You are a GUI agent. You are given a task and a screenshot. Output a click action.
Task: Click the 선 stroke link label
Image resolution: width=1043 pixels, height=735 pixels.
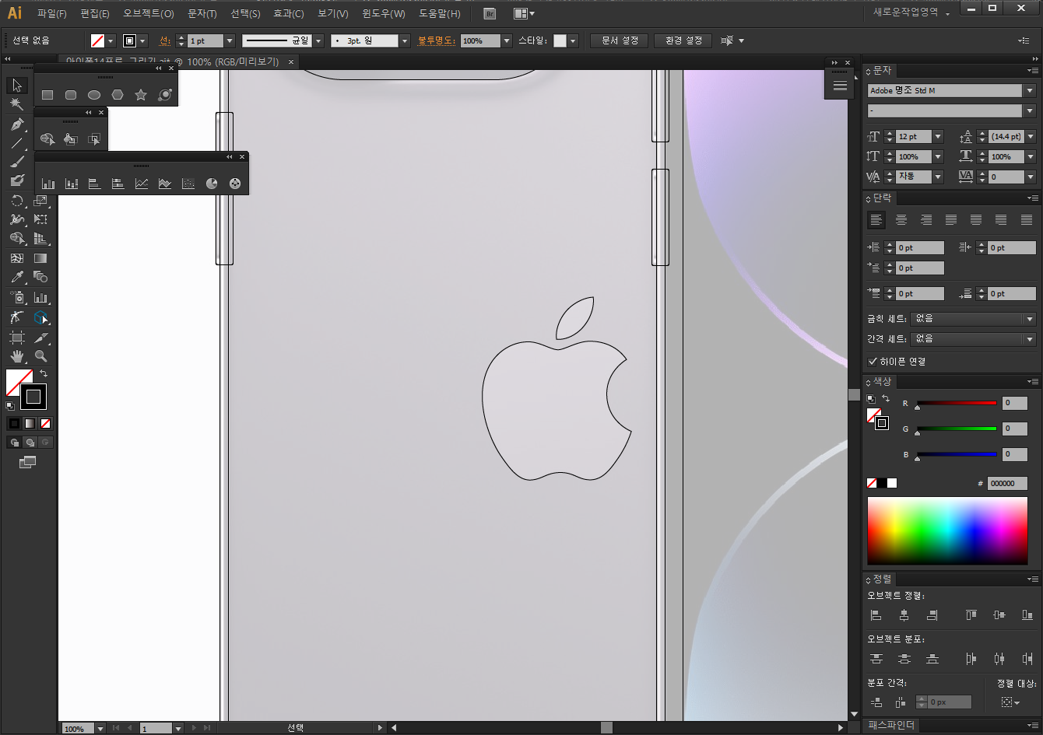pos(164,40)
